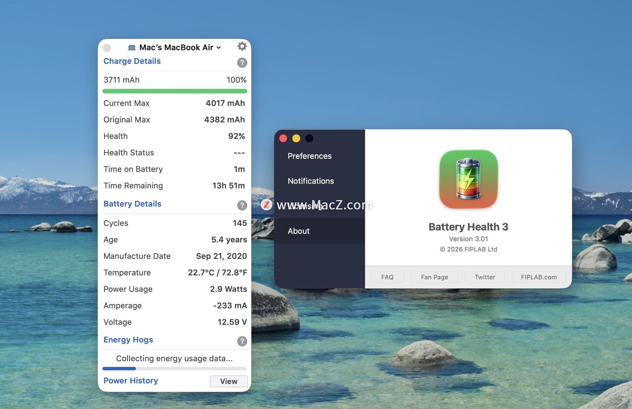Visit FIPLAB.com via the button
Image resolution: width=632 pixels, height=409 pixels.
tap(539, 277)
